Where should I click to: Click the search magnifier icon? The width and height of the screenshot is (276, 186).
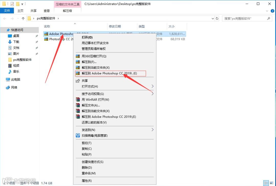269,18
